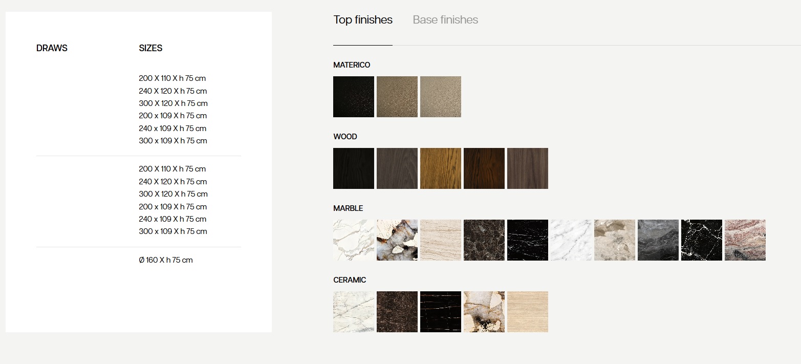801x364 pixels.
Task: Pick the bronze middle Materico finish swatch
Action: [x=397, y=97]
